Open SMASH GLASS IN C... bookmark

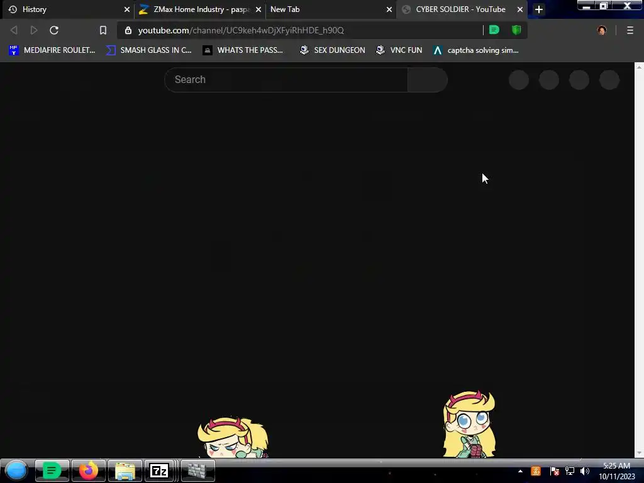click(148, 50)
